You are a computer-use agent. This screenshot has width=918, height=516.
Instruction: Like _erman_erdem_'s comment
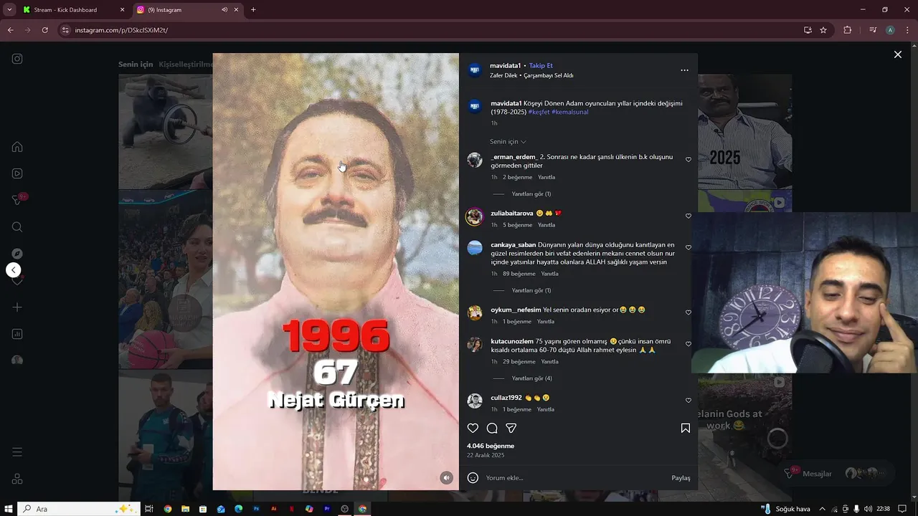click(688, 160)
